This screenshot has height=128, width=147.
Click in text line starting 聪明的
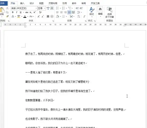coord(55,63)
